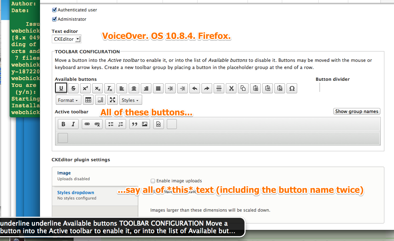Click the 'Available buttons' label
Viewport: 394px width, 241px height.
[x=76, y=79]
